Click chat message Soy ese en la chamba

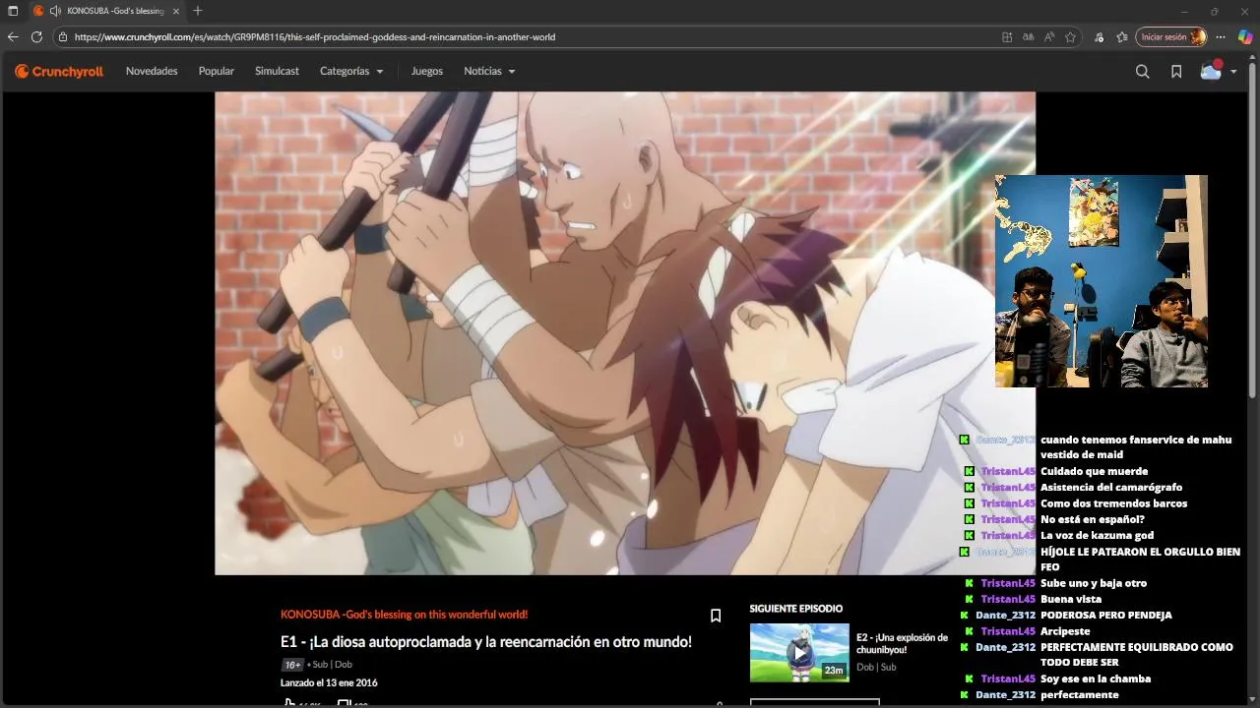pos(1096,678)
